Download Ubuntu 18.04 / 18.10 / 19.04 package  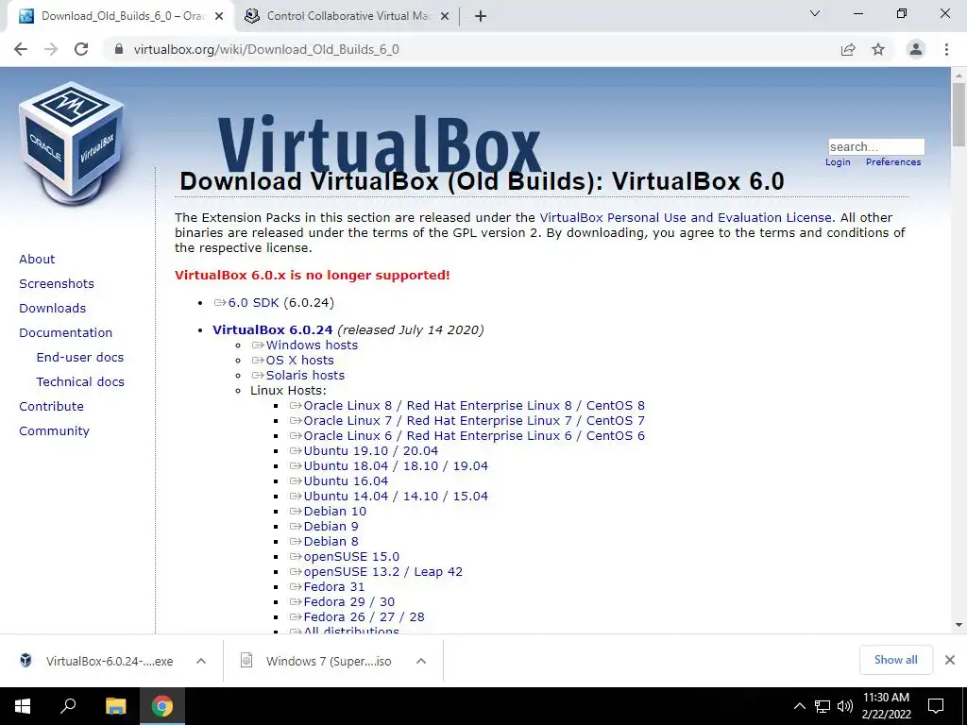396,466
